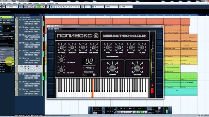Turn the Decay knob
The width and height of the screenshot is (209, 117).
click(x=72, y=47)
